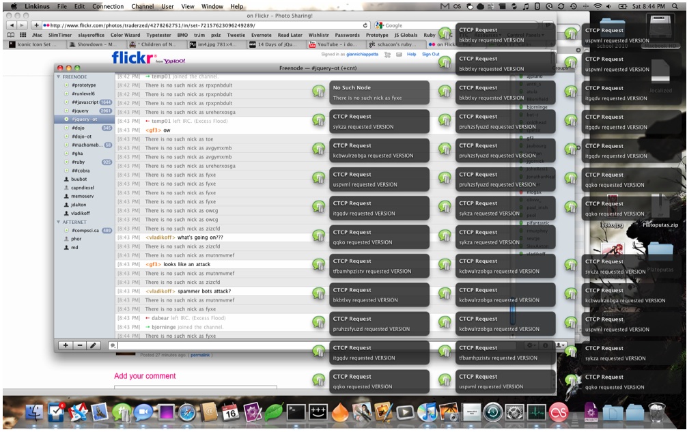Open the gear action icon in Linkinus

click(531, 345)
